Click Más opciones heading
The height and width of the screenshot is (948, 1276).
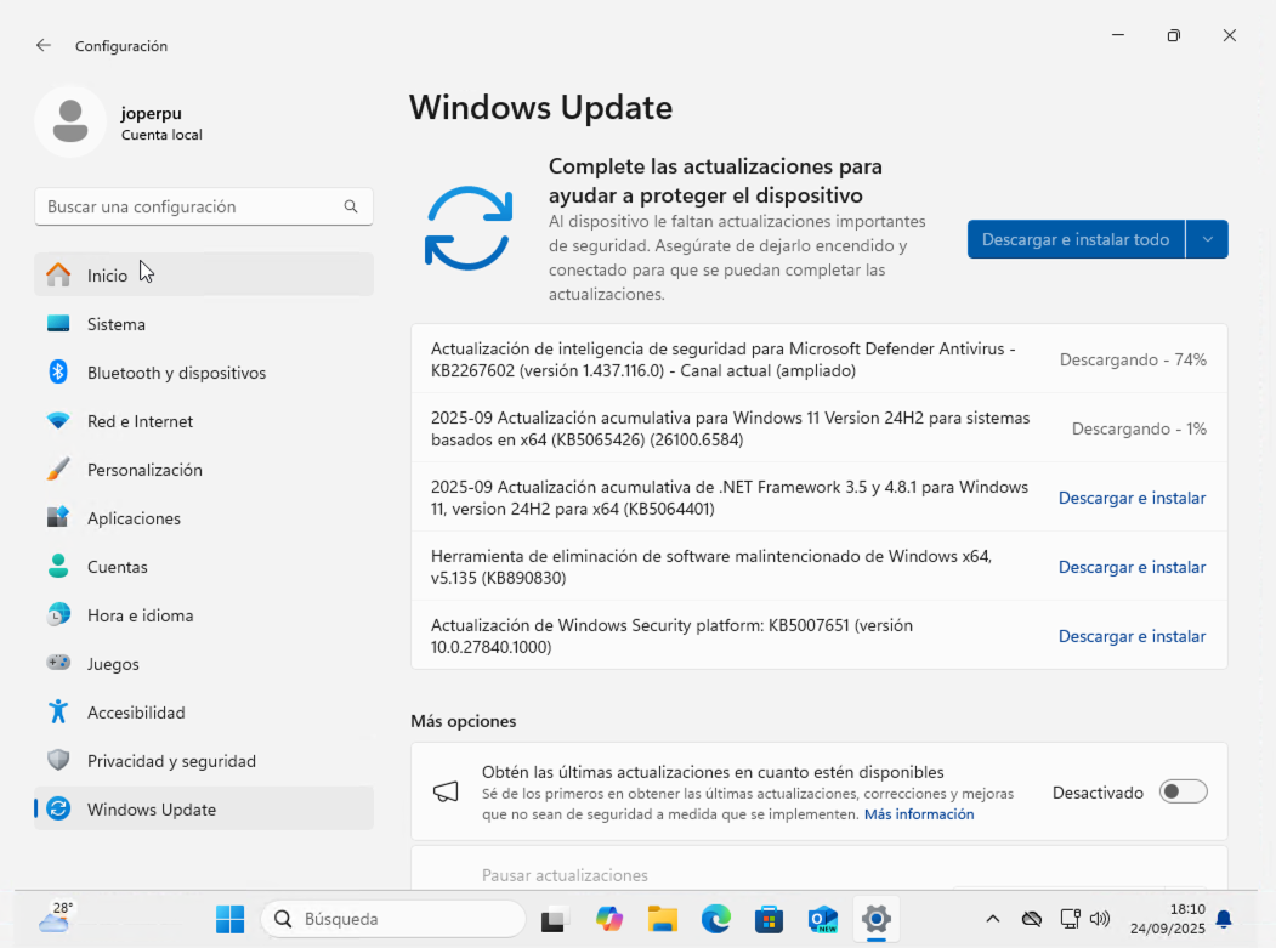[463, 721]
